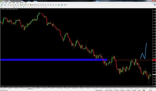Switch to the EURJPY,Daily chart tab
This screenshot has width=156, height=91.
click(45, 88)
